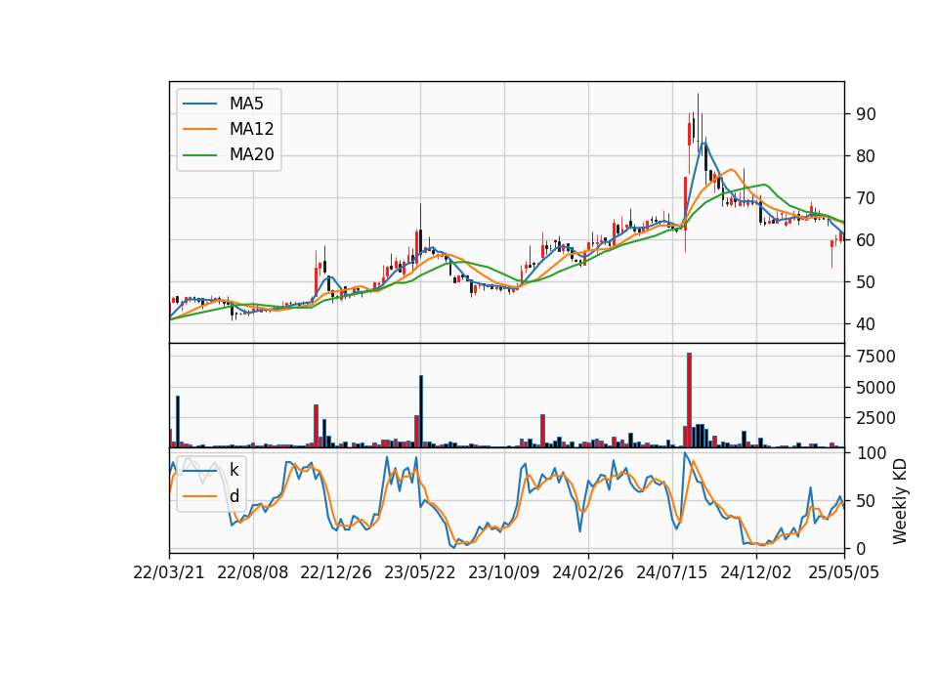Screen dimensions: 938x674
Task: Click the MA20 legend label
Action: point(251,155)
